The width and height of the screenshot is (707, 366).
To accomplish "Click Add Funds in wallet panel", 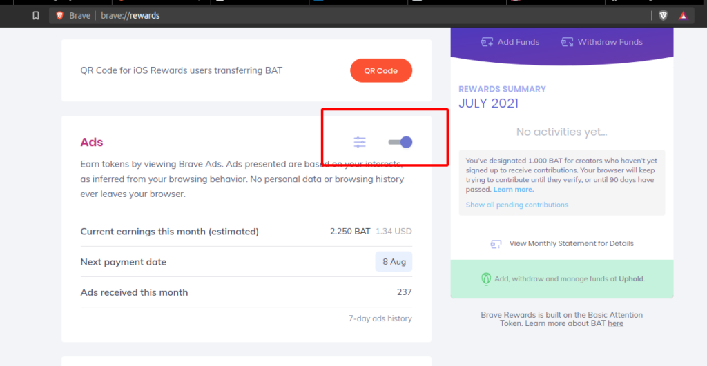I will click(x=510, y=42).
